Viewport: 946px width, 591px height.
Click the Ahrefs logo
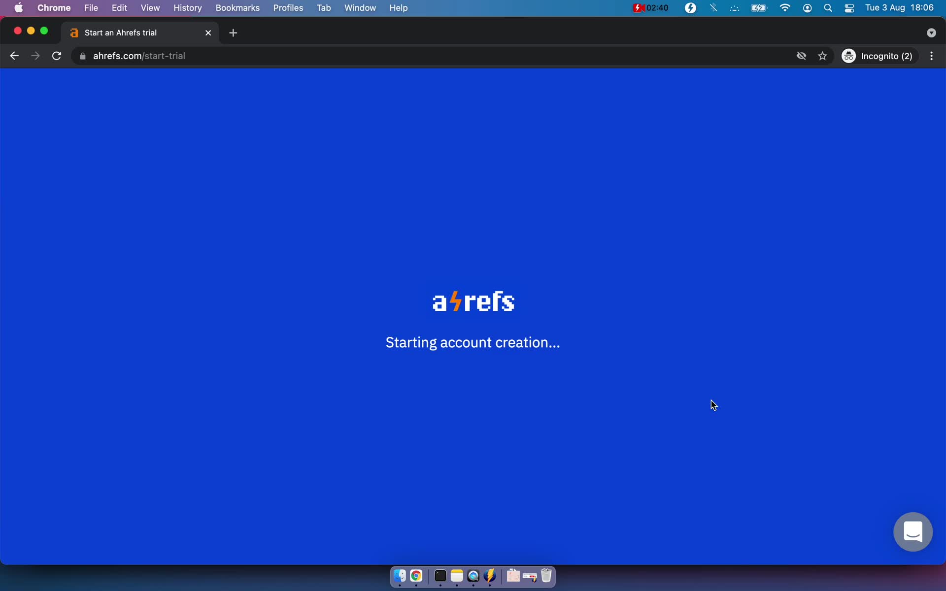tap(473, 301)
